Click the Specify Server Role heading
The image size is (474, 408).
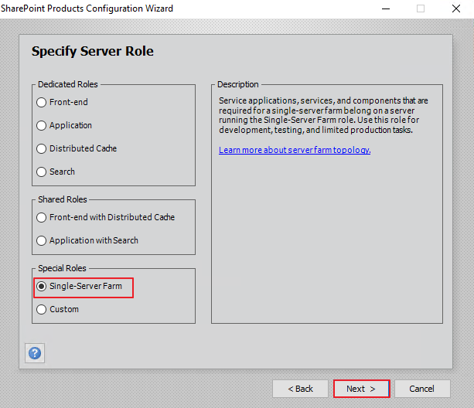[93, 51]
